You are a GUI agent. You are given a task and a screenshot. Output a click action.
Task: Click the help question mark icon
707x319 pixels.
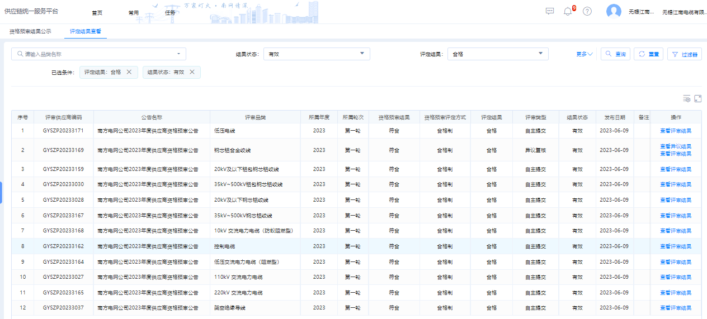[587, 11]
